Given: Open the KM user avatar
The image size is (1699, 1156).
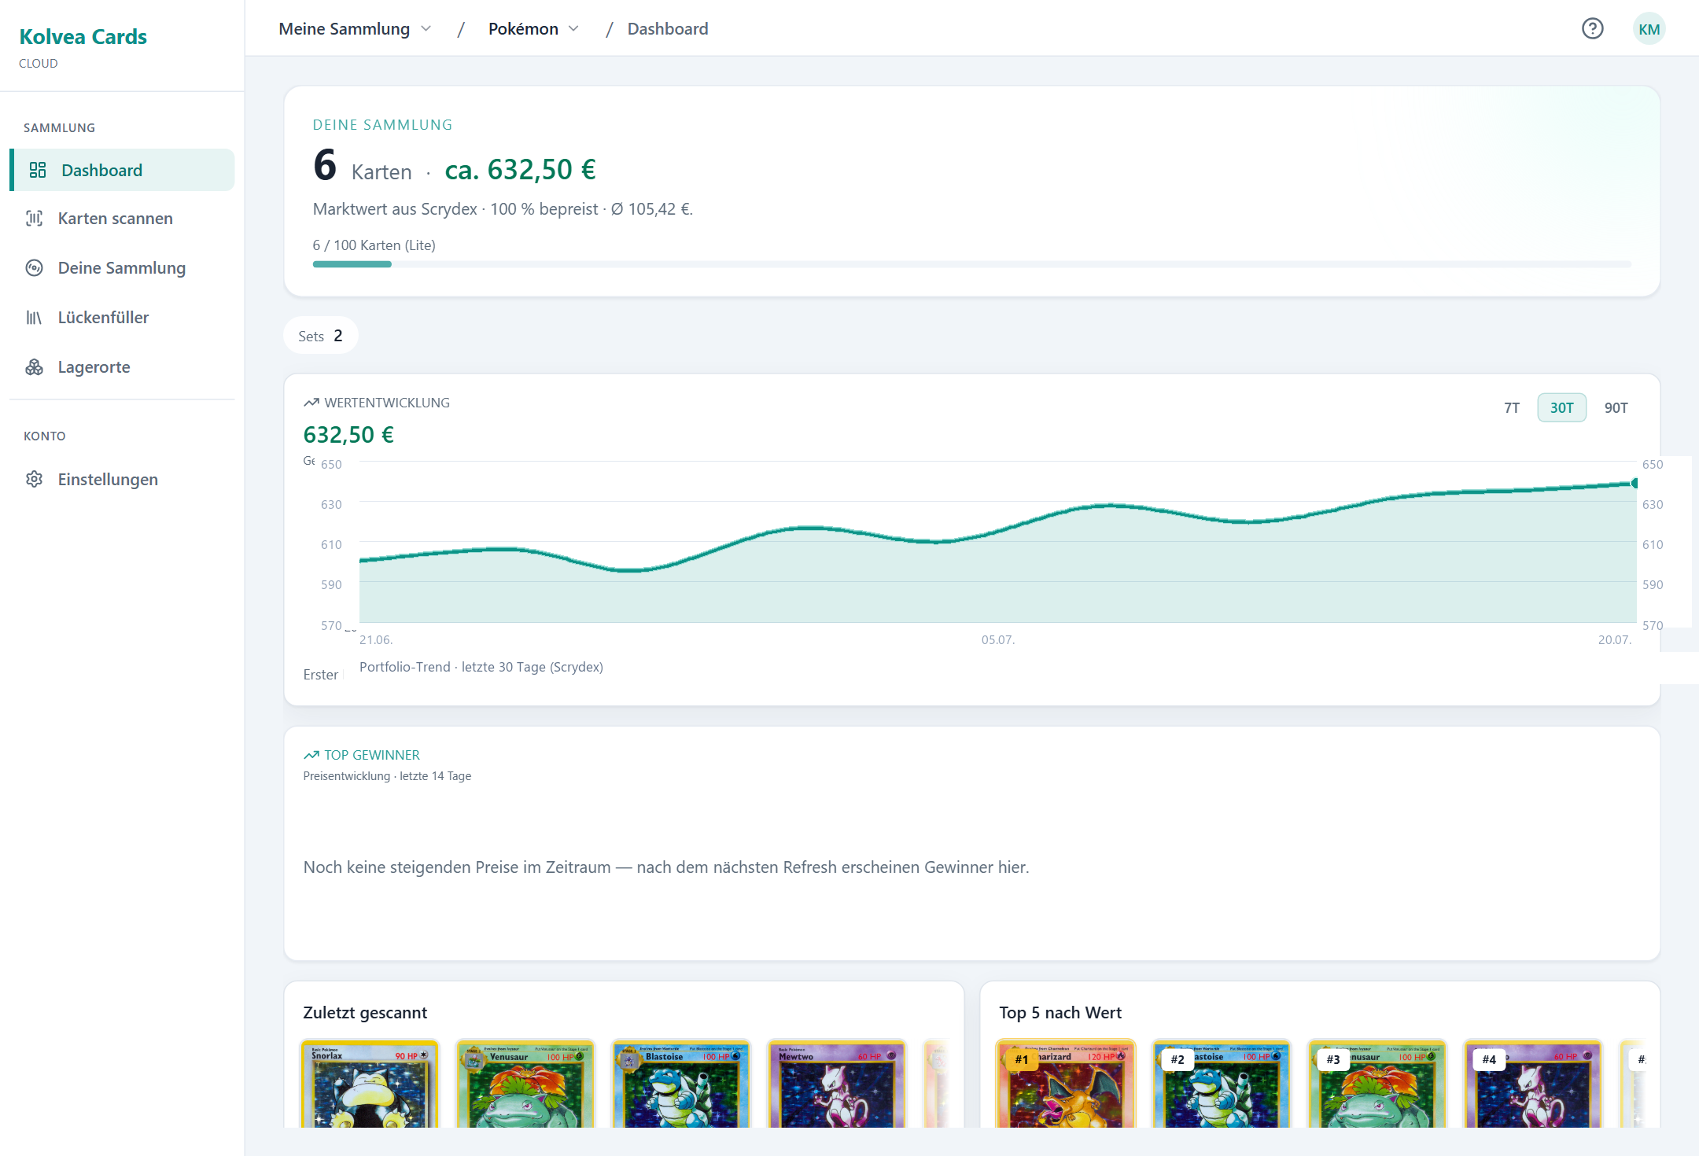Looking at the screenshot, I should [1649, 29].
